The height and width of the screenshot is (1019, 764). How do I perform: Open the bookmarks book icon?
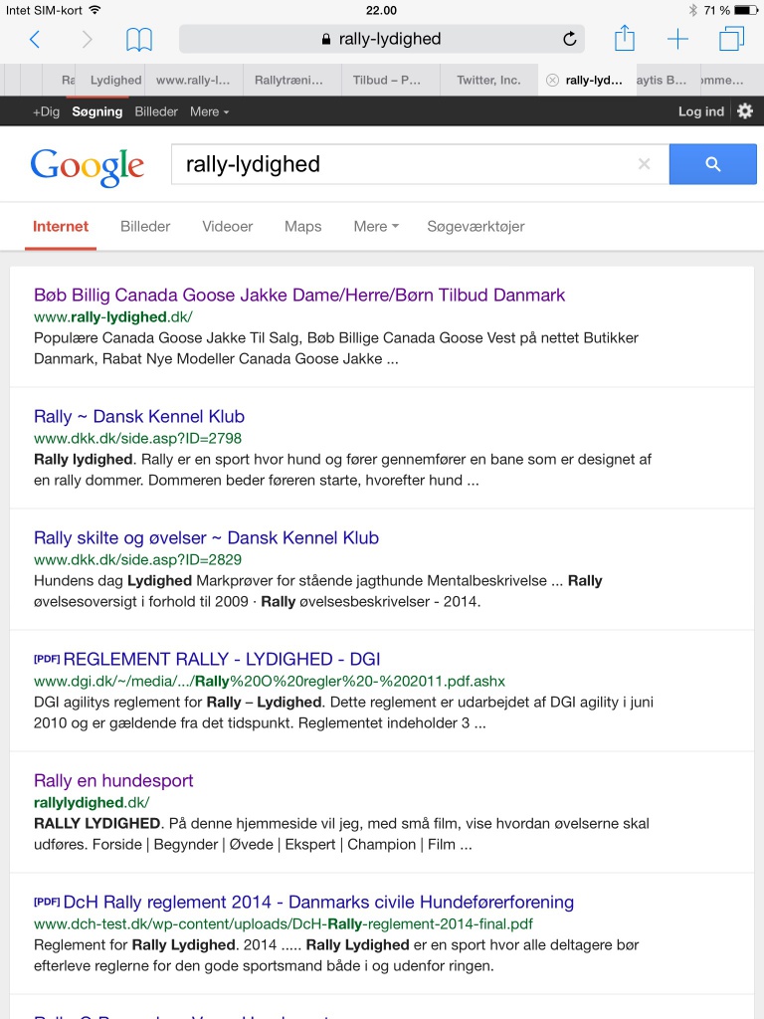point(139,39)
